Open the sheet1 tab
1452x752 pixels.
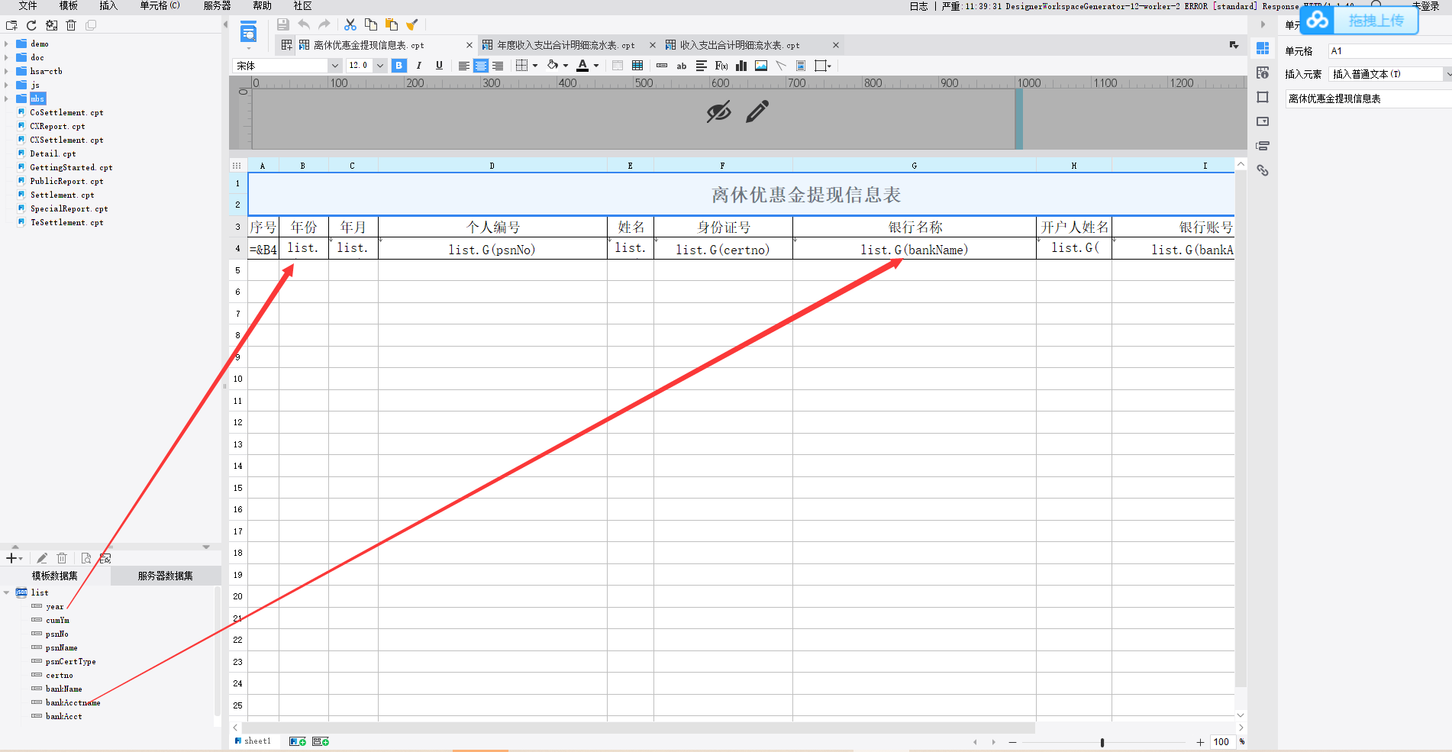click(253, 741)
